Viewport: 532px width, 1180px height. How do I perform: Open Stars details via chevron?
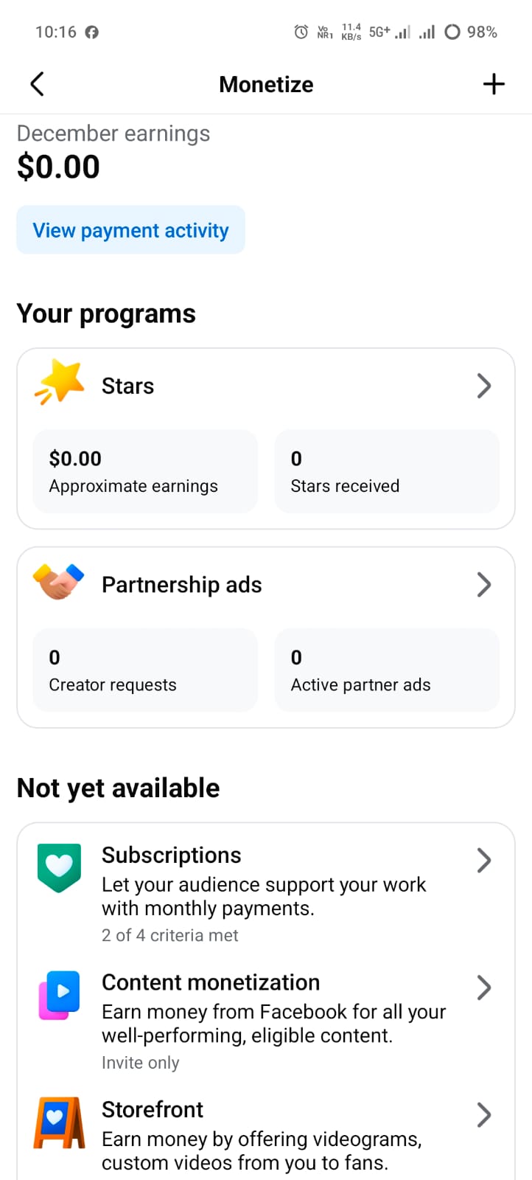tap(483, 386)
